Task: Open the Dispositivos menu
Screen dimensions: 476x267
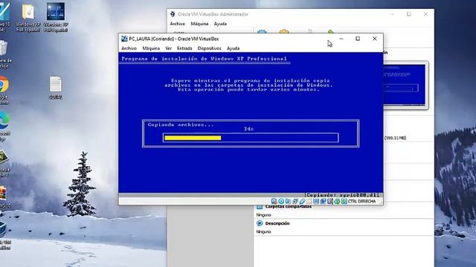Action: pos(210,48)
